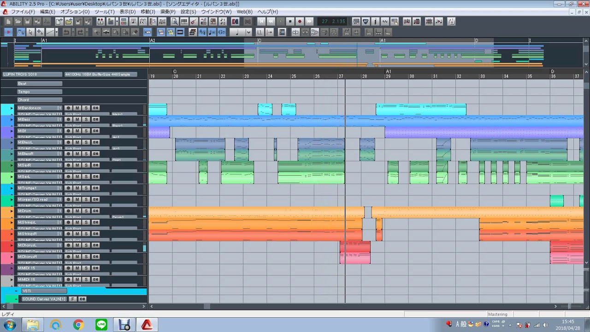Click the horizontal scrollbar thumb below timeline
Viewport: 590px width, 332px height.
[207, 306]
